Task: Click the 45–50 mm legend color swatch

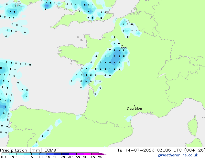Action: click(95, 154)
